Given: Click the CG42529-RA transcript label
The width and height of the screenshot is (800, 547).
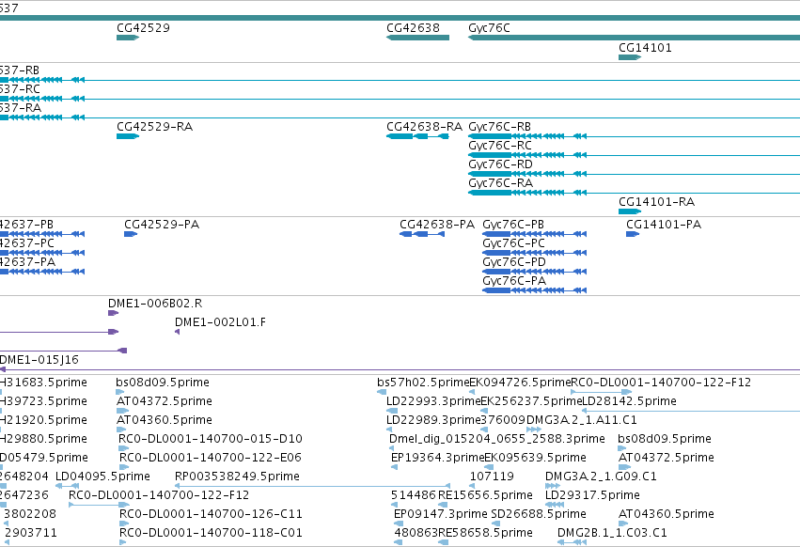Looking at the screenshot, I should click(x=154, y=127).
